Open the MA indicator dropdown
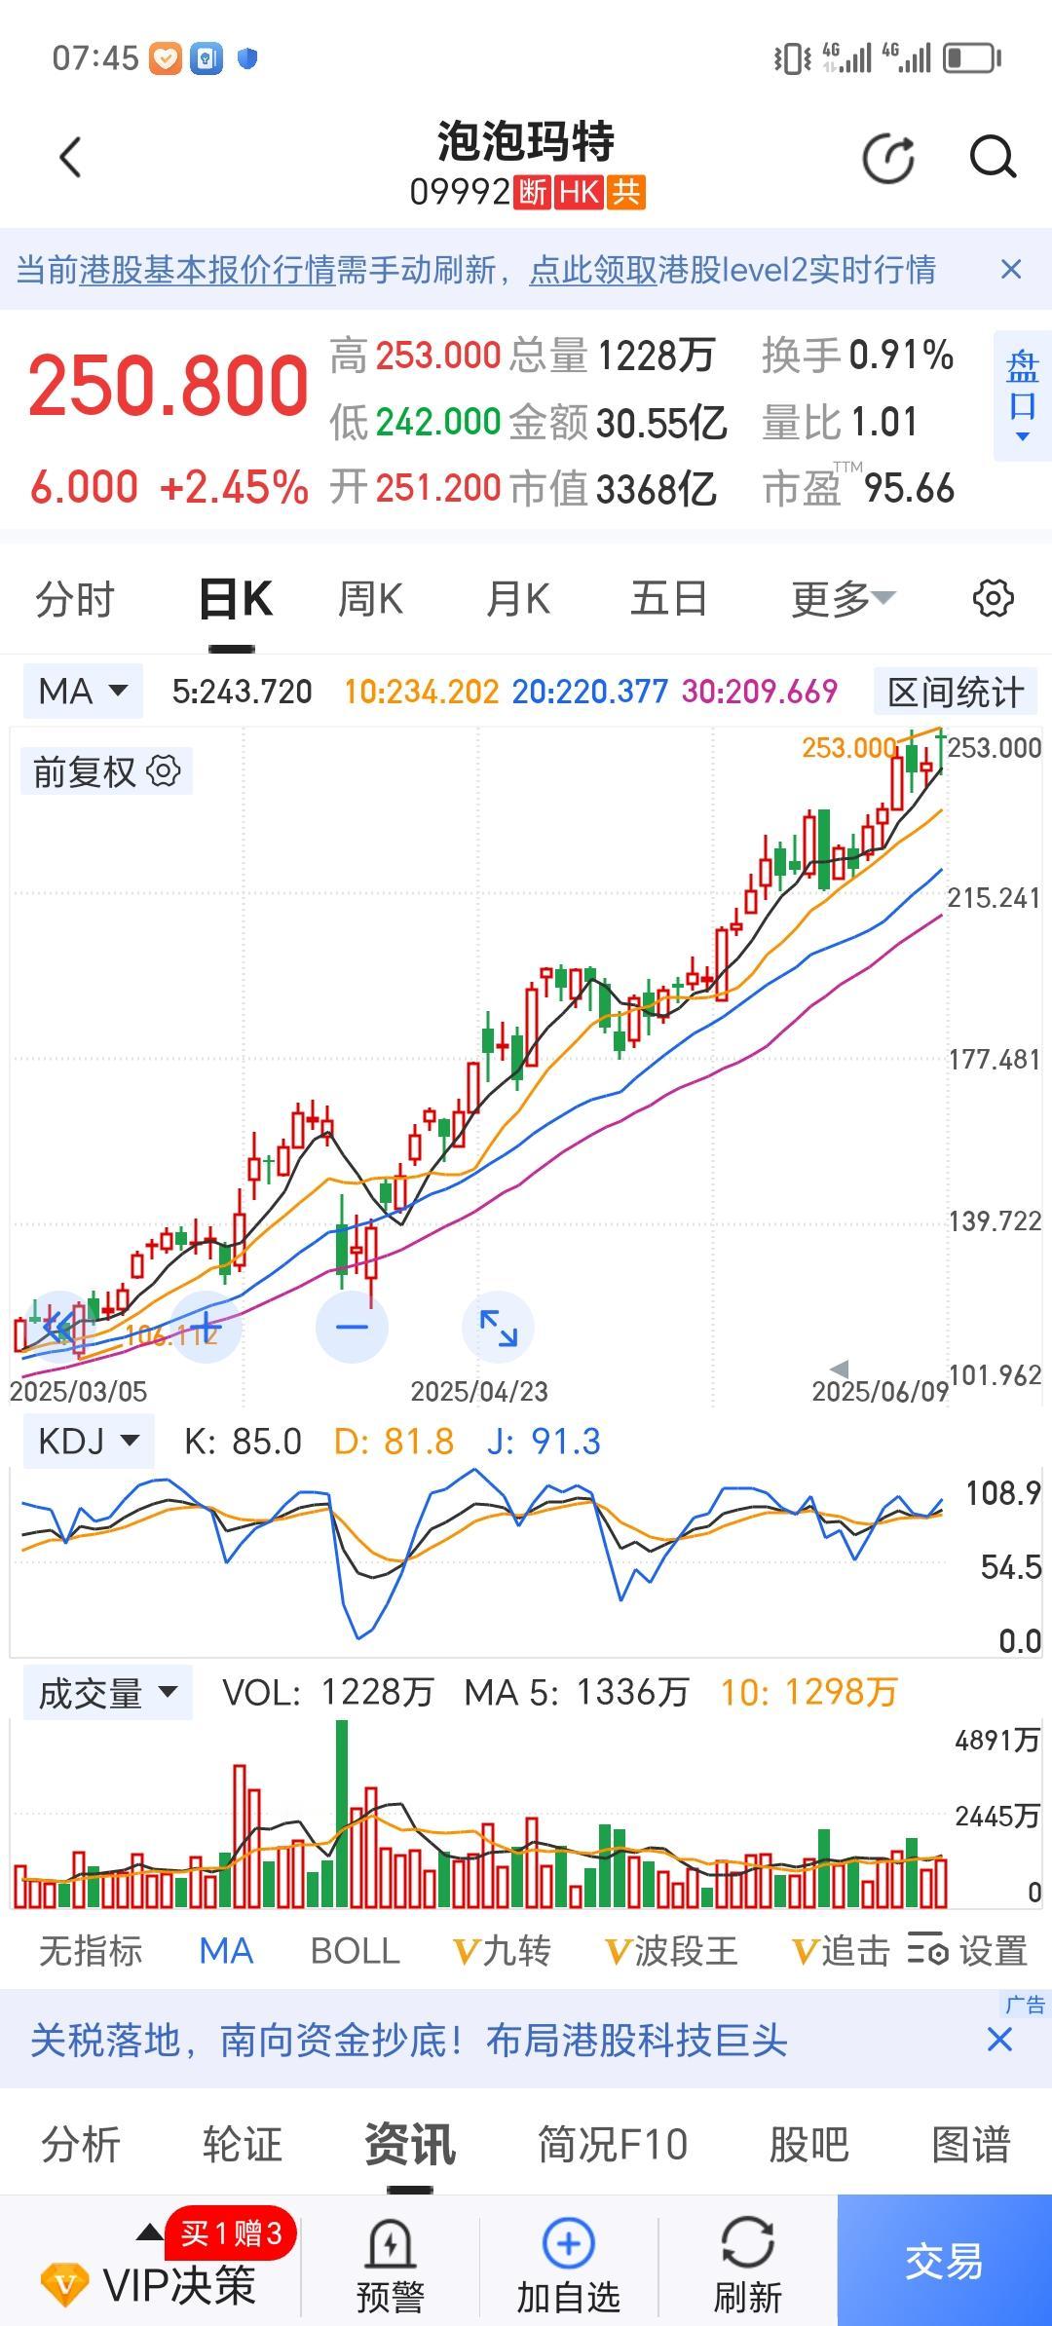This screenshot has width=1052, height=2326. (83, 692)
